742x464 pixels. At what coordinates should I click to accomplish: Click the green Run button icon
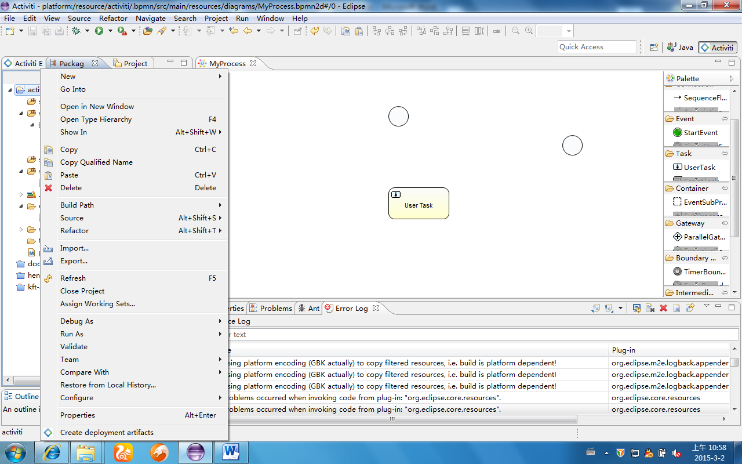[99, 31]
